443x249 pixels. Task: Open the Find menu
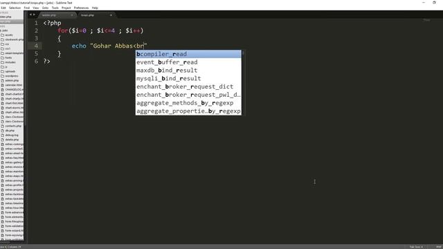26,8
